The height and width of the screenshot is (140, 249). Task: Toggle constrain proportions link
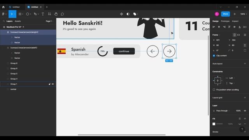pyautogui.click(x=245, y=45)
